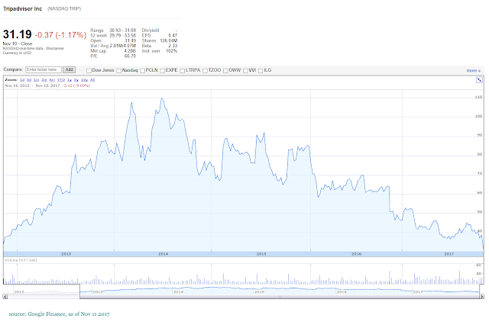
Task: Click the 52 week range value
Action: click(x=122, y=36)
